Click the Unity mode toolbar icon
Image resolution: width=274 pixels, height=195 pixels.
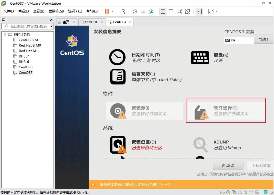click(187, 11)
